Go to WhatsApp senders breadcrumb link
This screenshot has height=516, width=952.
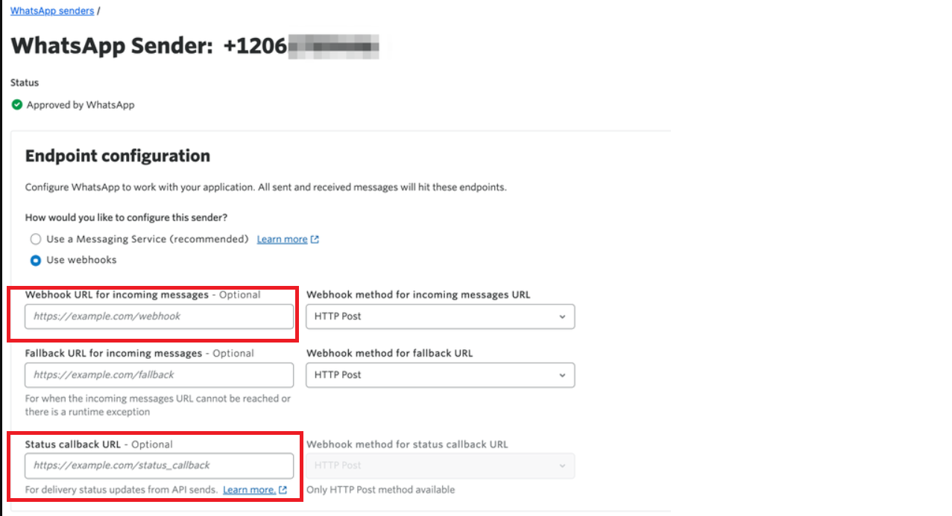tap(52, 11)
